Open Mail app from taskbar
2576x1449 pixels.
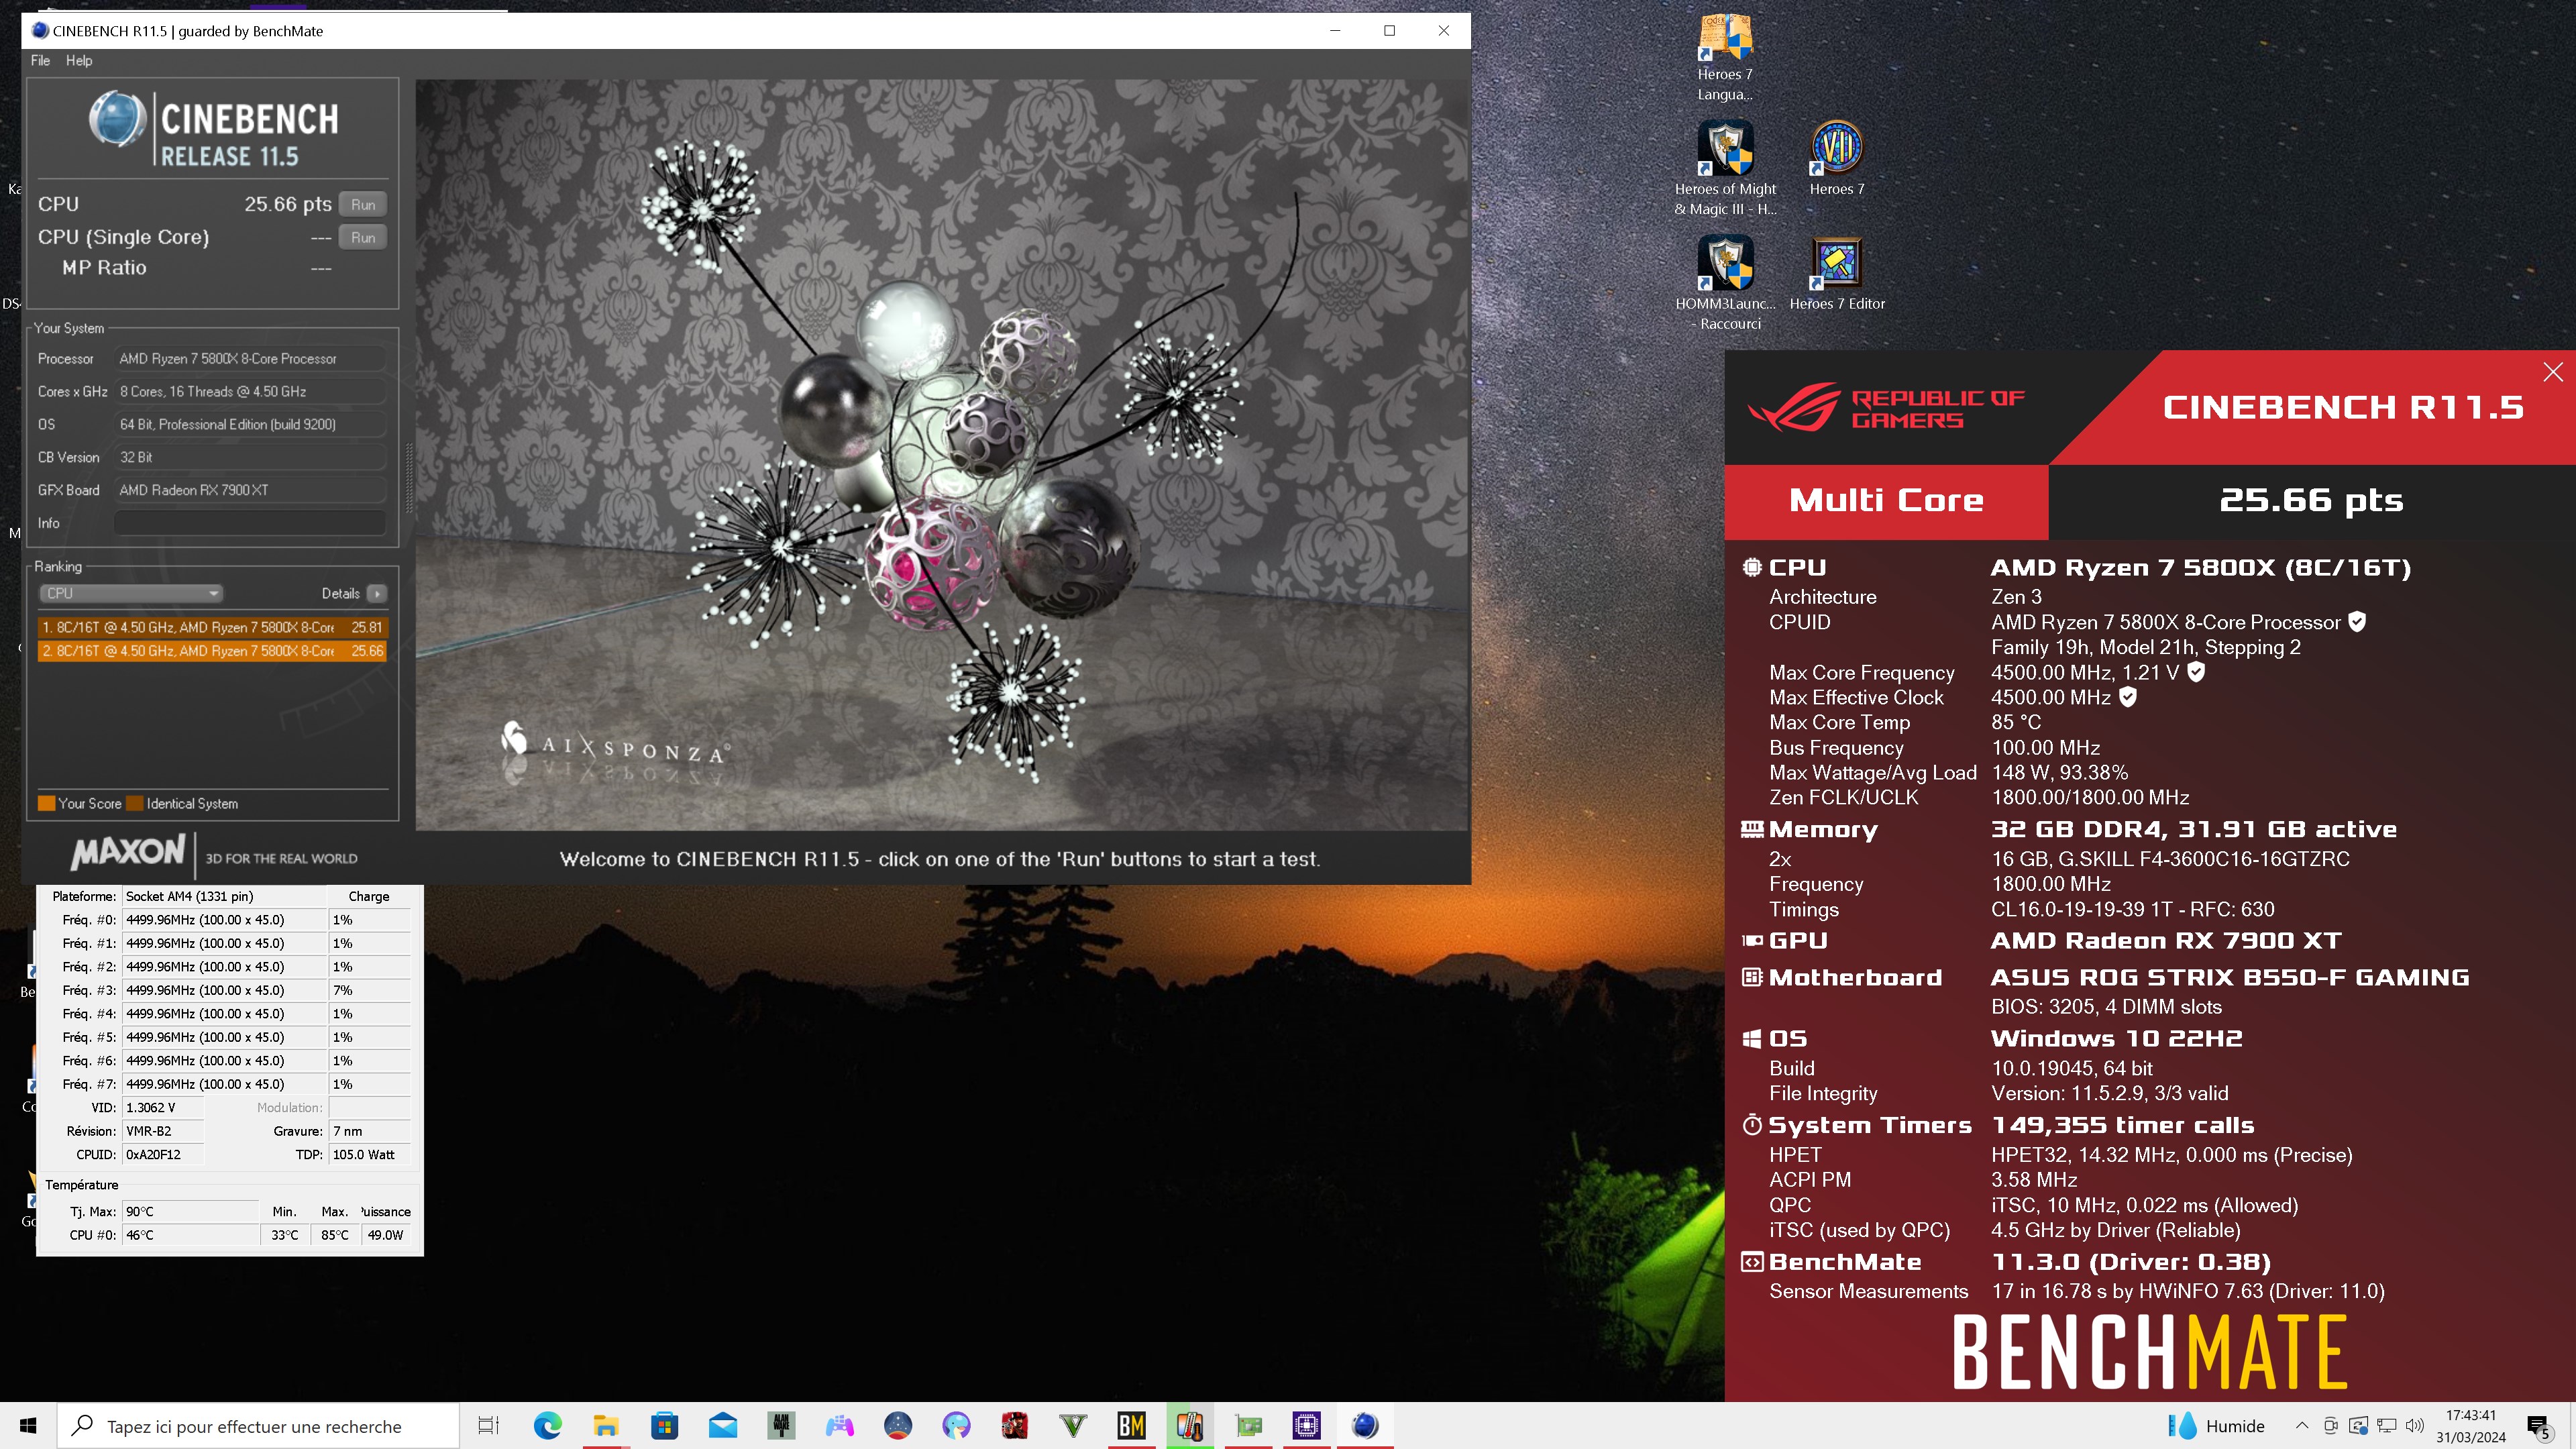[x=723, y=1425]
